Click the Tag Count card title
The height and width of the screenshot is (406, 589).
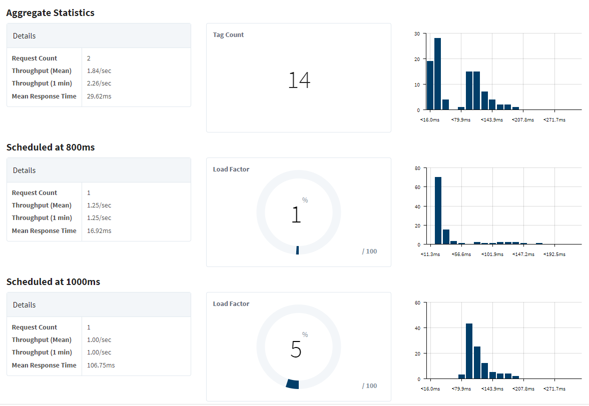(x=228, y=35)
